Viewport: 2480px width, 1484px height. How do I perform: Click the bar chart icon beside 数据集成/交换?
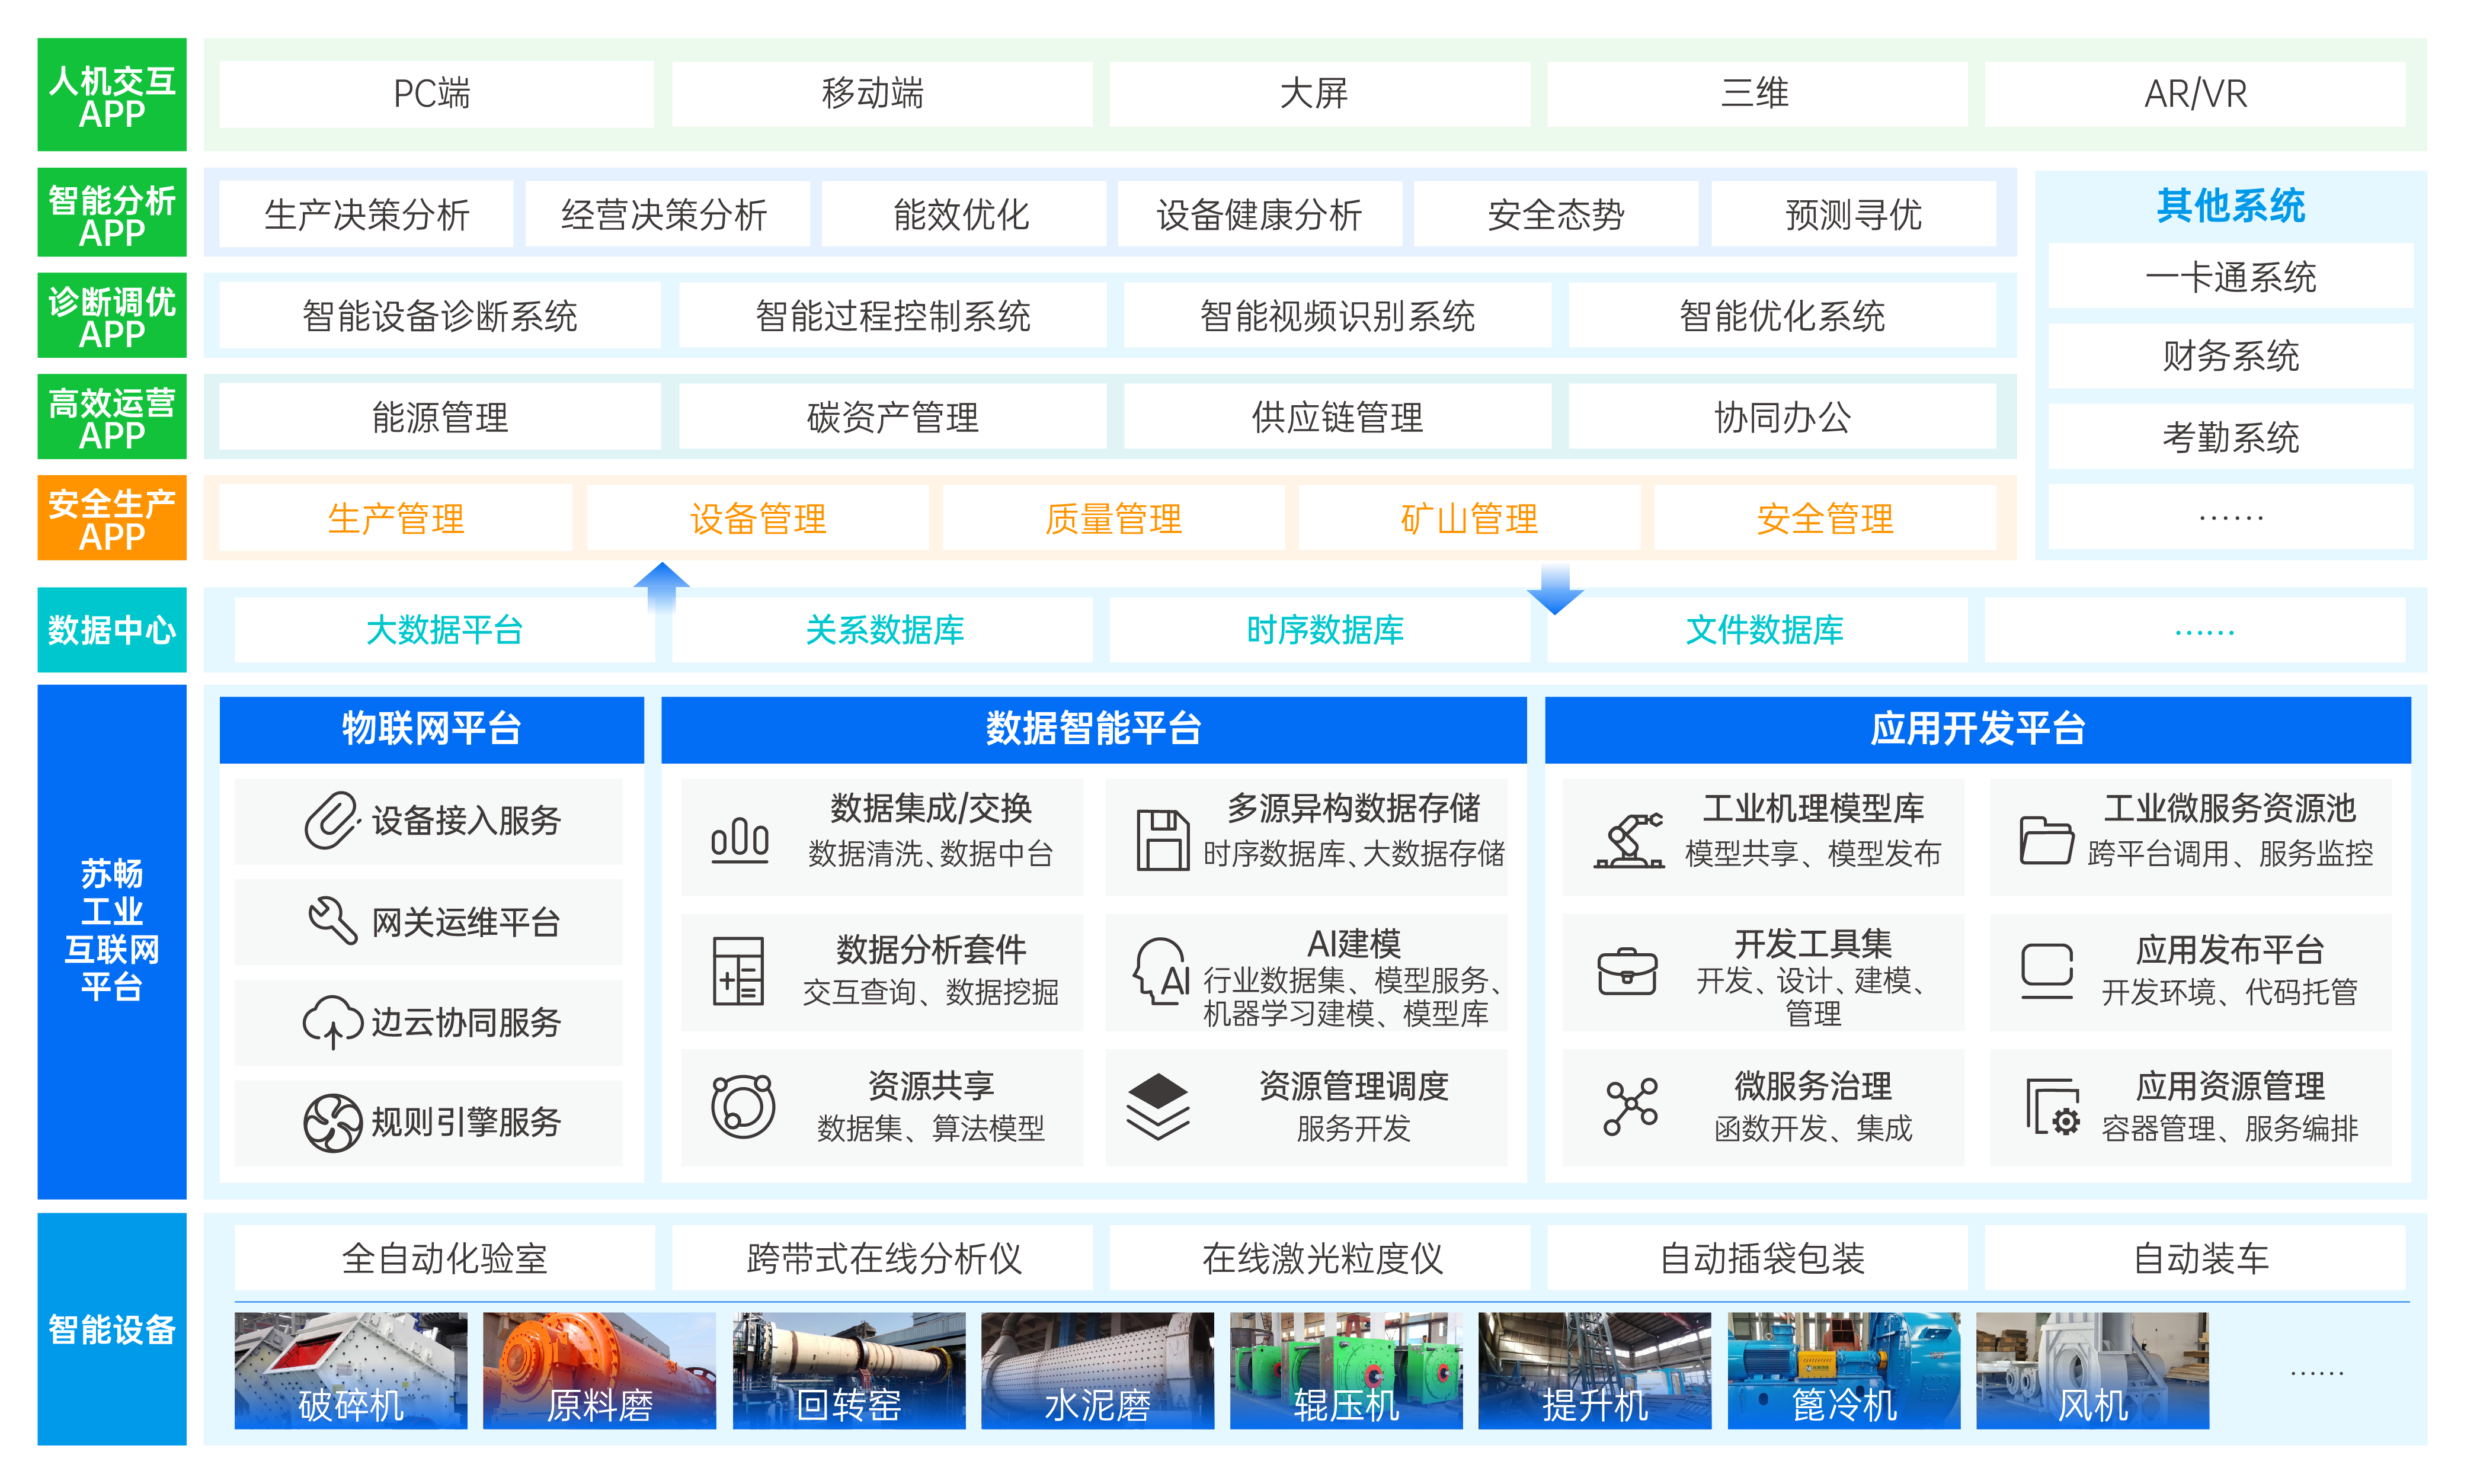point(740,840)
